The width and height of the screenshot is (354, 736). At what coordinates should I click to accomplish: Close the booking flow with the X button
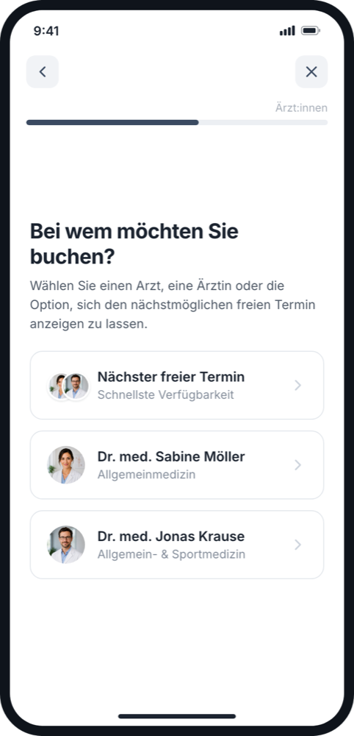point(311,72)
